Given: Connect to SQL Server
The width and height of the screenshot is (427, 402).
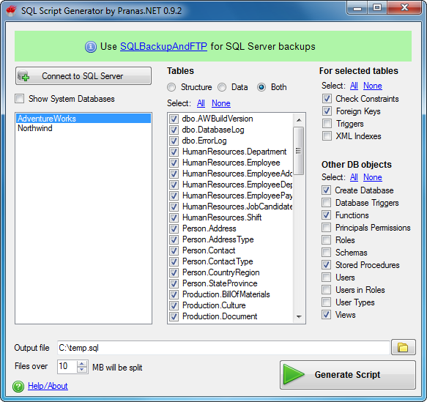Looking at the screenshot, I should click(83, 76).
